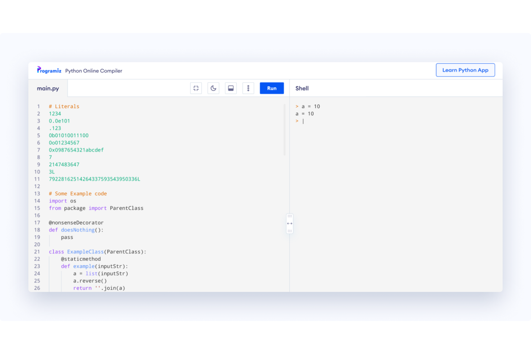Click line number 21 in the gutter

coord(37,251)
